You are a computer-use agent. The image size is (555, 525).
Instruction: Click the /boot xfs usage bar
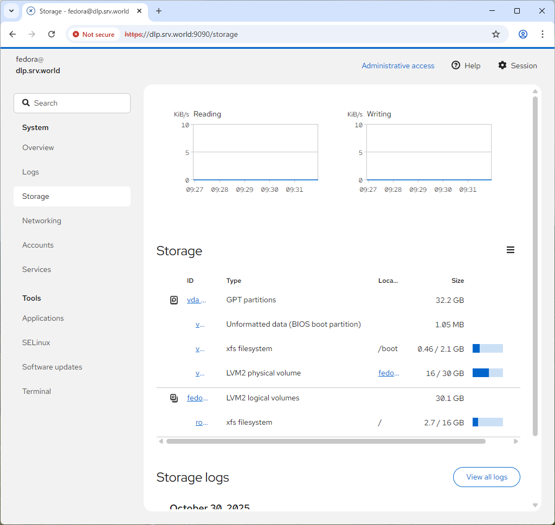(487, 348)
